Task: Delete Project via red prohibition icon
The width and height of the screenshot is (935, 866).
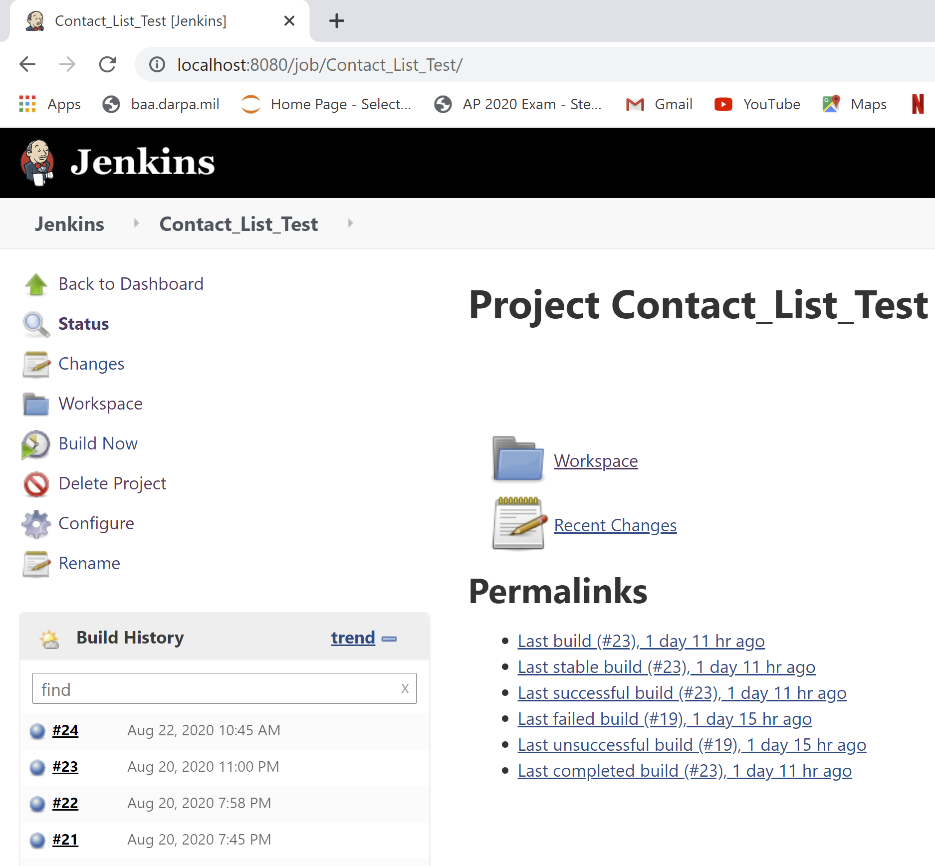Action: [x=35, y=483]
